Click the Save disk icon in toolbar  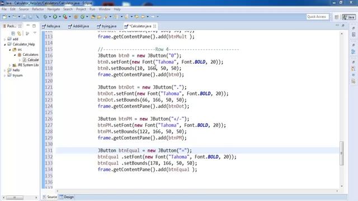pyautogui.click(x=24, y=17)
